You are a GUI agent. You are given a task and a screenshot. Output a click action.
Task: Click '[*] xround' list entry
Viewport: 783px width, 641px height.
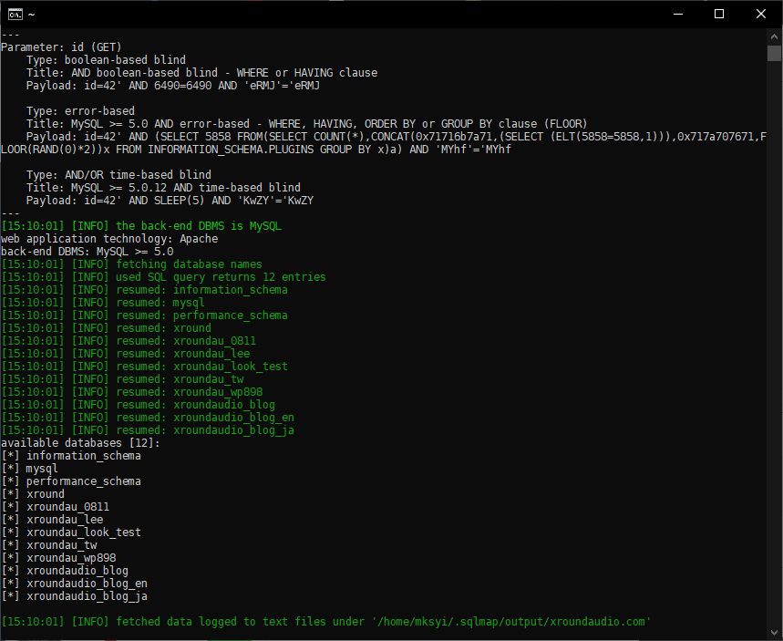(33, 494)
